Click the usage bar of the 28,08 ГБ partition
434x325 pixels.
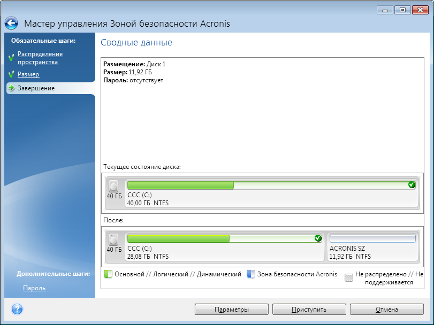point(224,238)
